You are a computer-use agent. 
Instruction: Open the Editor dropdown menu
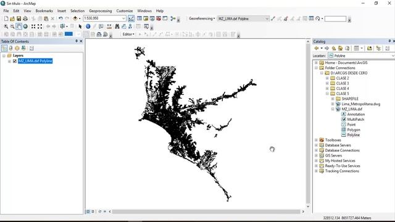coord(128,35)
